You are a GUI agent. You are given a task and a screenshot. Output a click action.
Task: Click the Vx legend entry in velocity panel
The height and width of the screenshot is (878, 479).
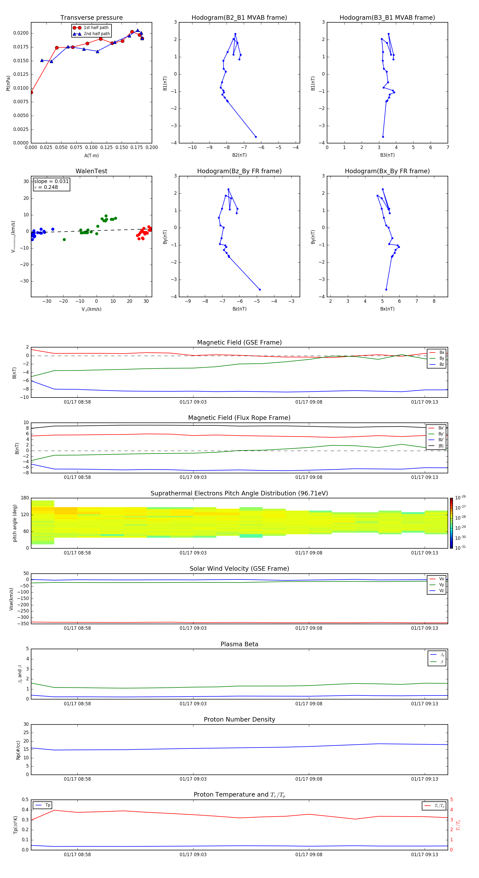pos(437,579)
